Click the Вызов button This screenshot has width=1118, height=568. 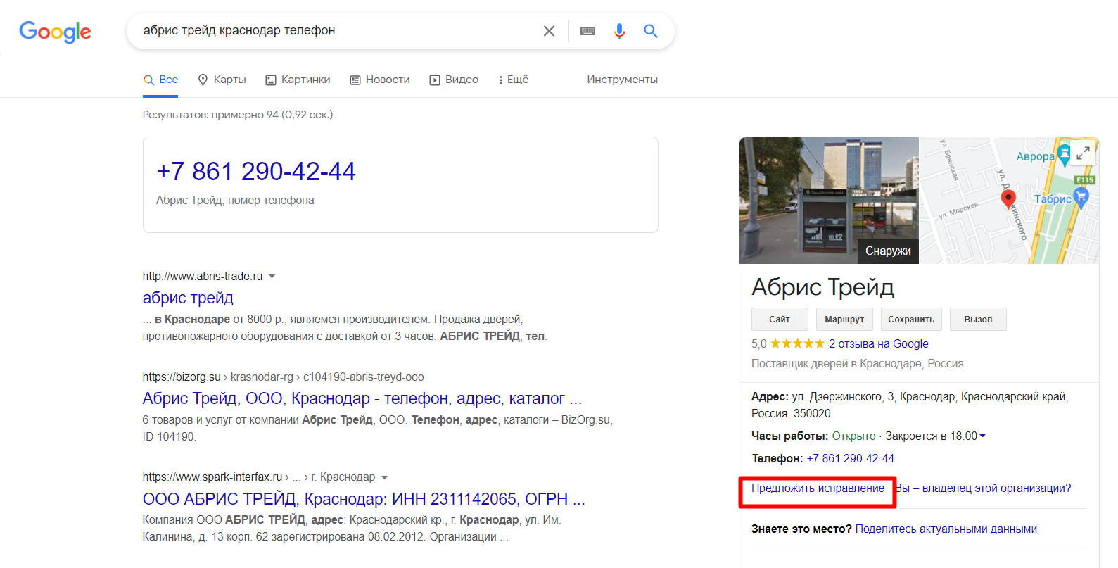pos(978,320)
